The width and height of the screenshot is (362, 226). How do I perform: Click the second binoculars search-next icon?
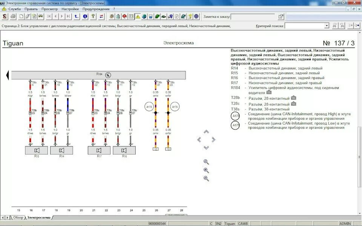pyautogui.click(x=342, y=26)
